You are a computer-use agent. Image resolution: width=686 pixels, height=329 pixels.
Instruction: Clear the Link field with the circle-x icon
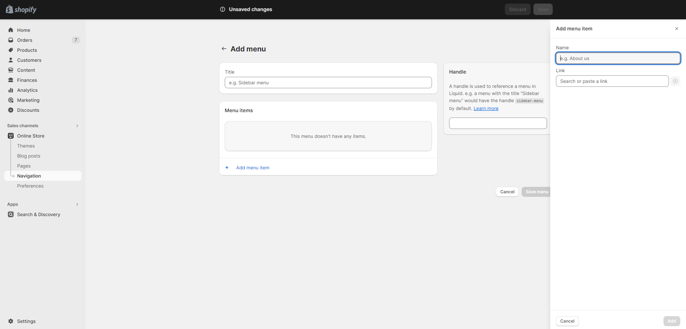click(675, 81)
